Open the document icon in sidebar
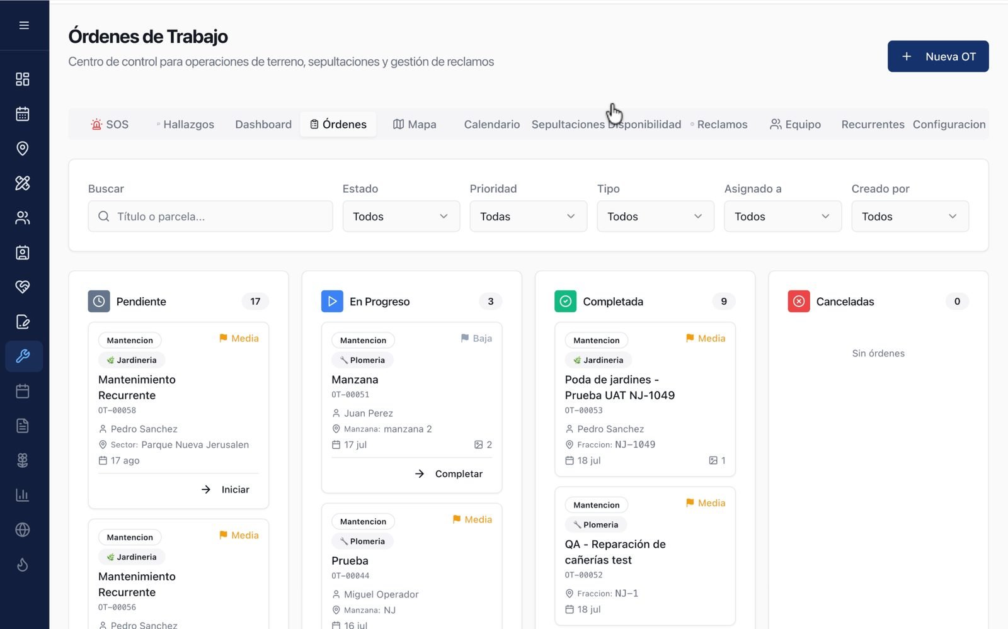This screenshot has height=629, width=1008. pos(23,426)
